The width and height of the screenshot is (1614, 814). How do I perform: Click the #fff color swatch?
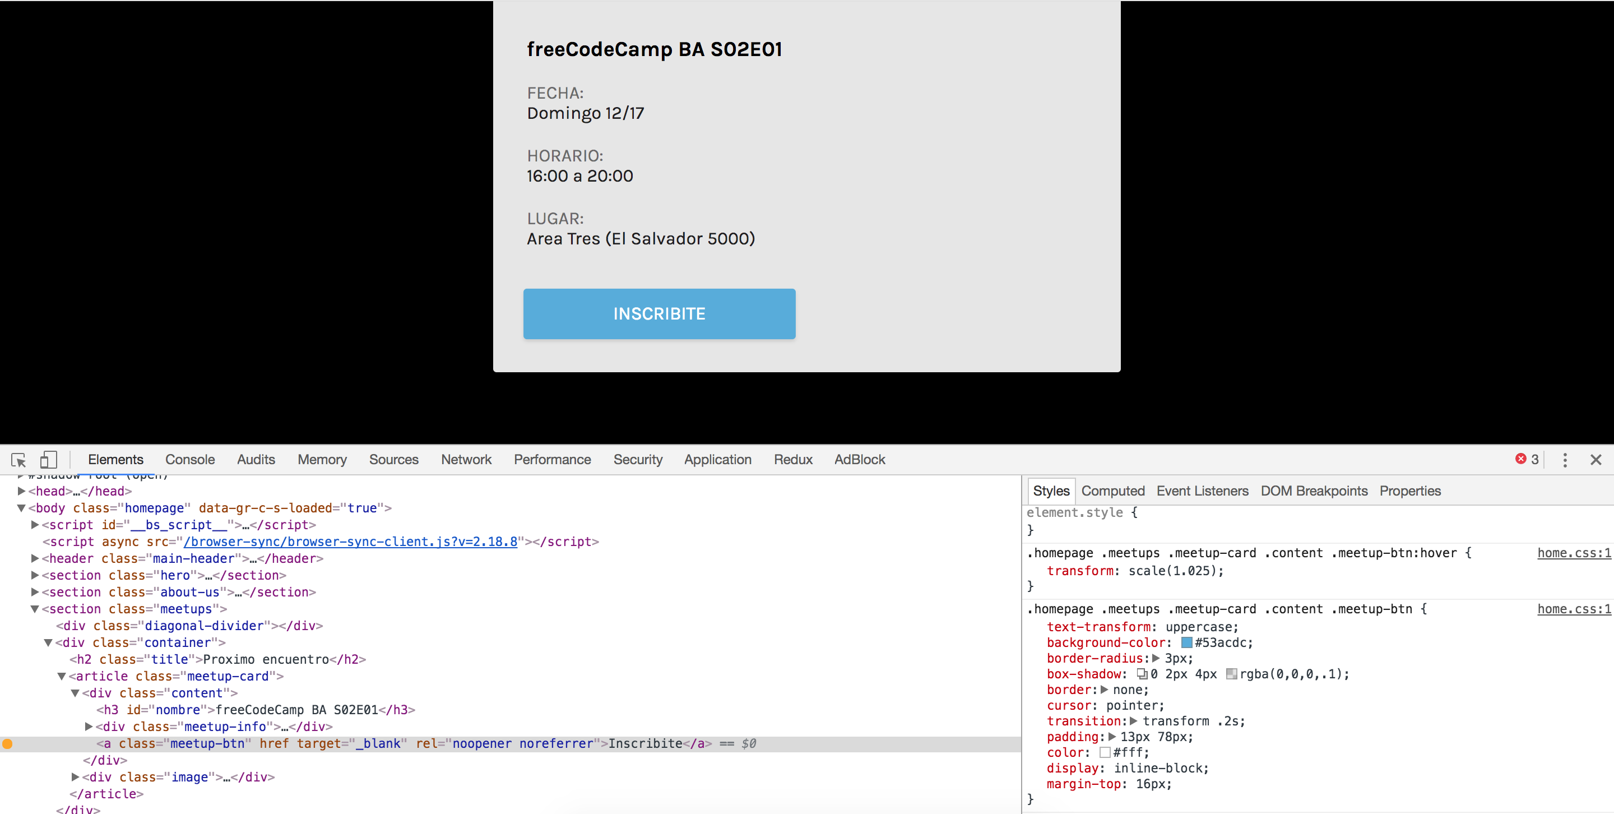point(1105,752)
